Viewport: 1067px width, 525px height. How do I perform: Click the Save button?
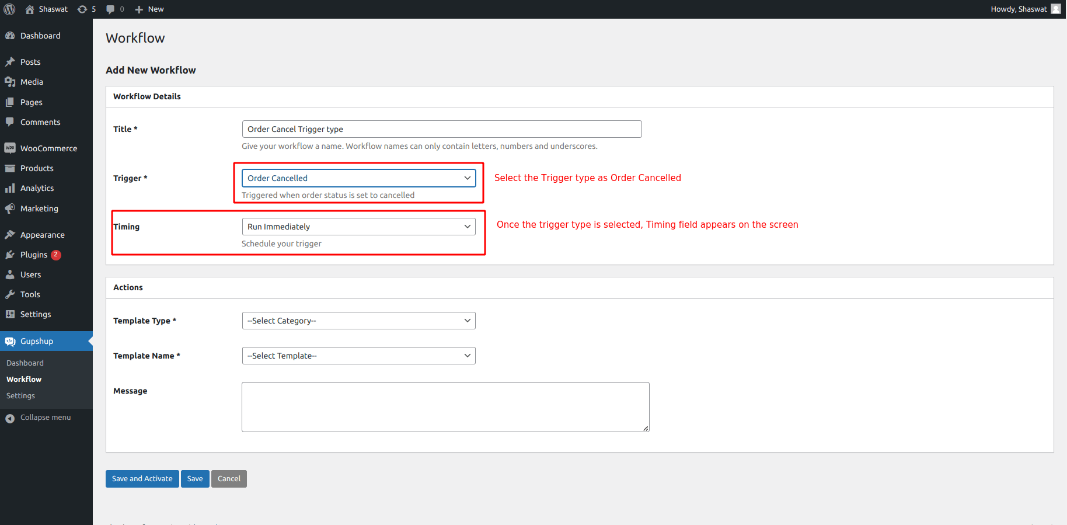195,479
